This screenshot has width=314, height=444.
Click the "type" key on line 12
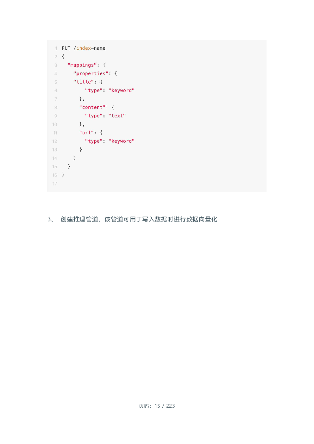[x=94, y=141]
